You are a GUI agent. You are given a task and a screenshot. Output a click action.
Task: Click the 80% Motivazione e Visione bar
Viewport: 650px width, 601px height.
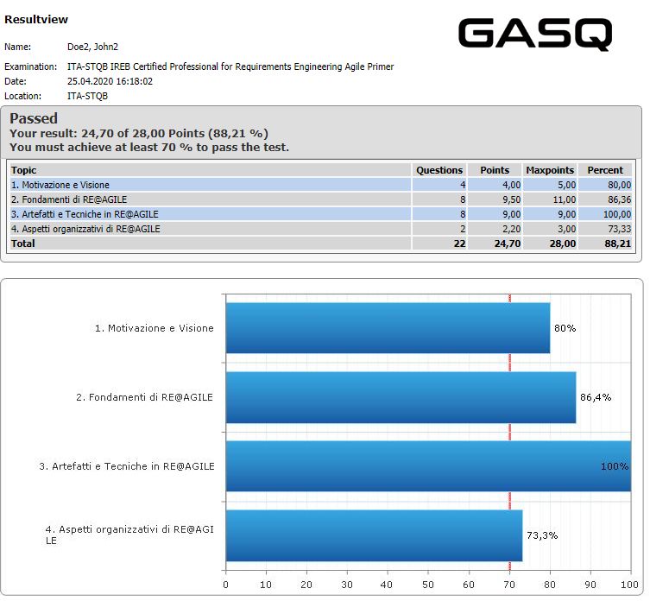(x=388, y=328)
